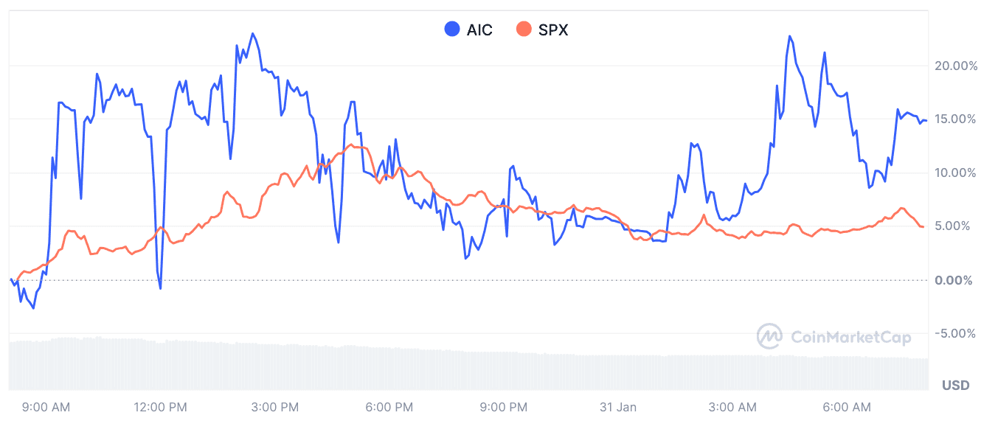Click the USD currency label
Image resolution: width=998 pixels, height=432 pixels.
click(956, 386)
